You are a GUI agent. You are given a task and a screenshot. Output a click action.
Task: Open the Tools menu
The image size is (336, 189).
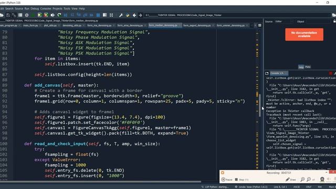tap(67, 8)
